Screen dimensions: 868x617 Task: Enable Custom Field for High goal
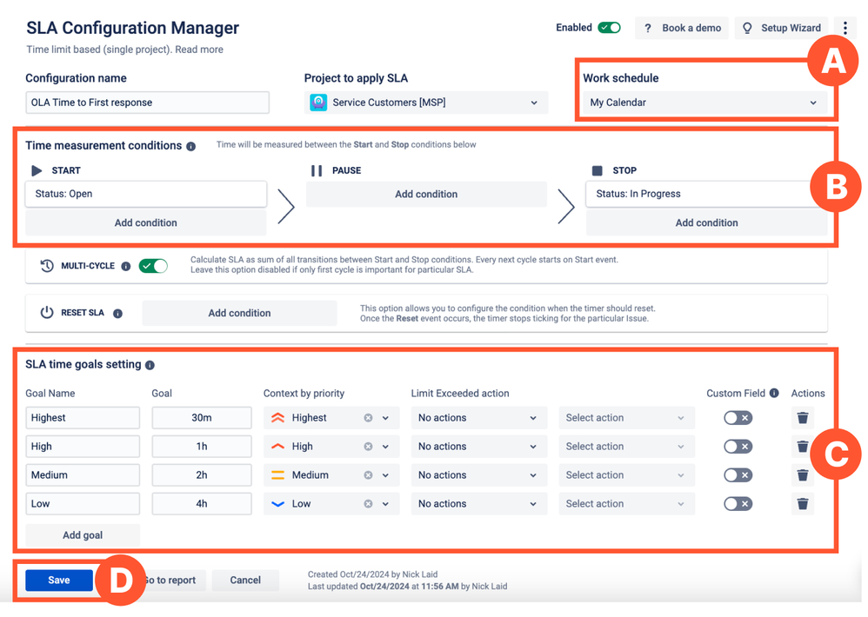[738, 447]
